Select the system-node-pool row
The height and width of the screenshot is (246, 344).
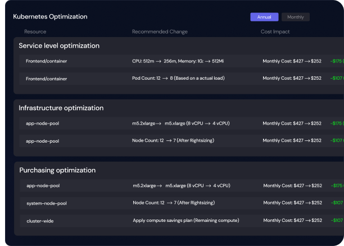click(182, 203)
